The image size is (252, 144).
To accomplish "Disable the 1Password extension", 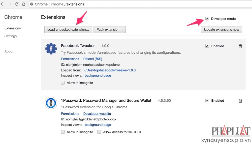I will point(207,101).
